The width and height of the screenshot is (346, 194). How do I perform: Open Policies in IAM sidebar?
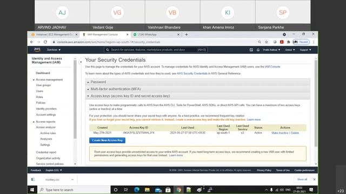41,103
